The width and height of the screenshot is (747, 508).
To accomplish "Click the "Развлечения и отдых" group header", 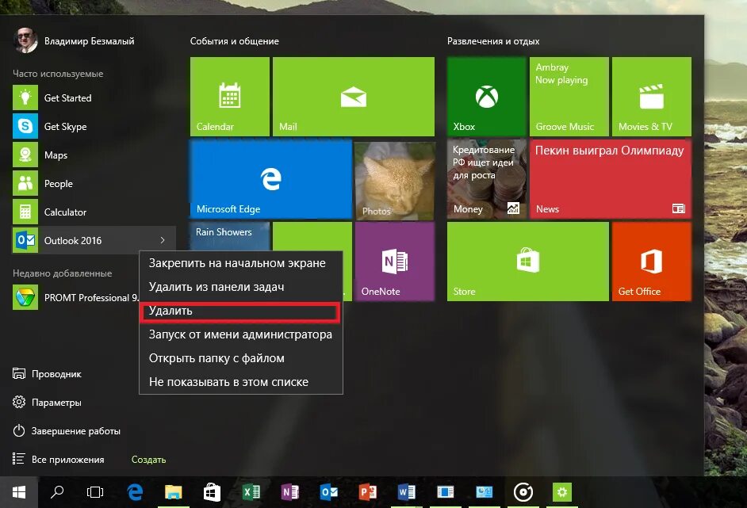I will tap(493, 41).
